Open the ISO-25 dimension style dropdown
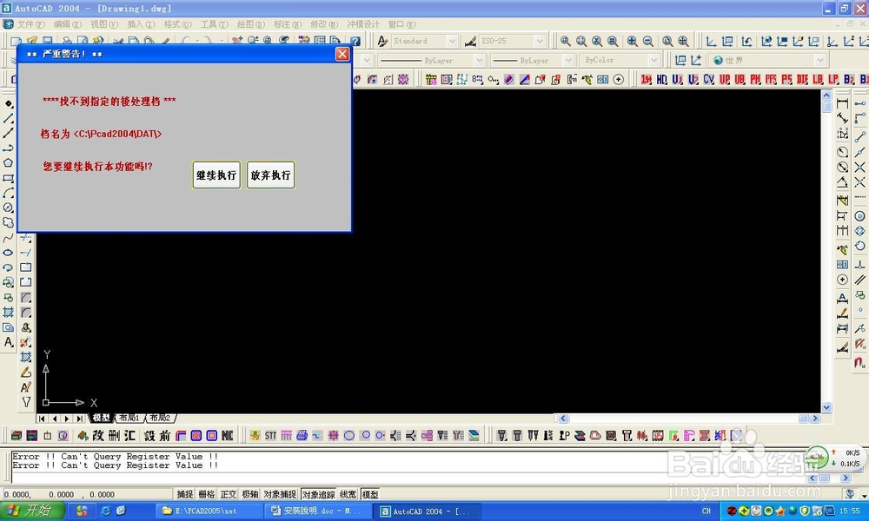 point(540,41)
